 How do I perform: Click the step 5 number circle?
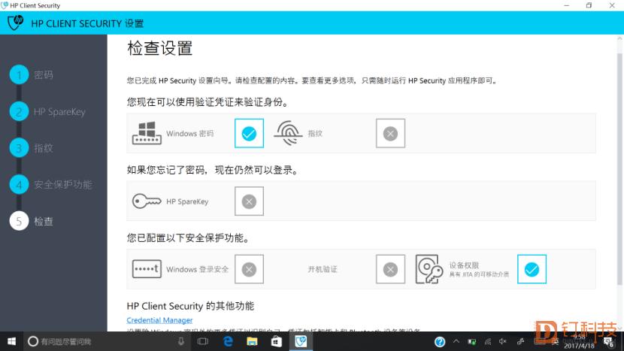click(19, 221)
